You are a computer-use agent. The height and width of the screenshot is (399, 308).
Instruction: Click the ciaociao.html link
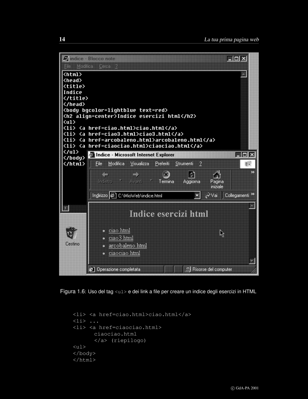point(124,253)
